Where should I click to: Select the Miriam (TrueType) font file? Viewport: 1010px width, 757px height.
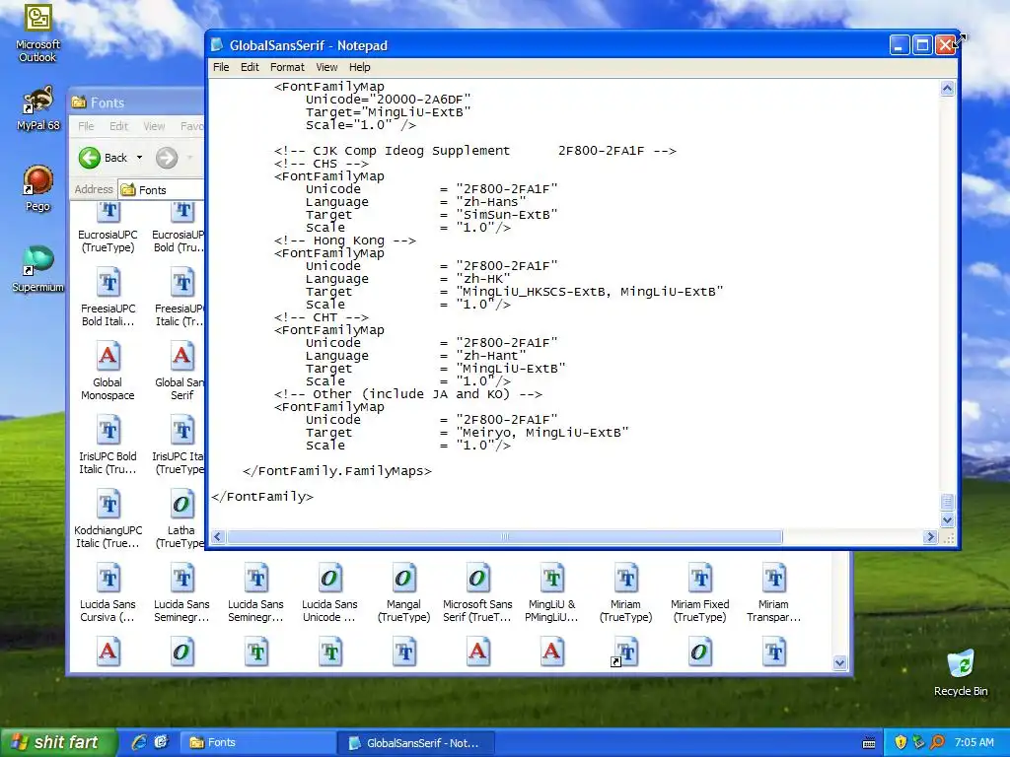tap(625, 594)
